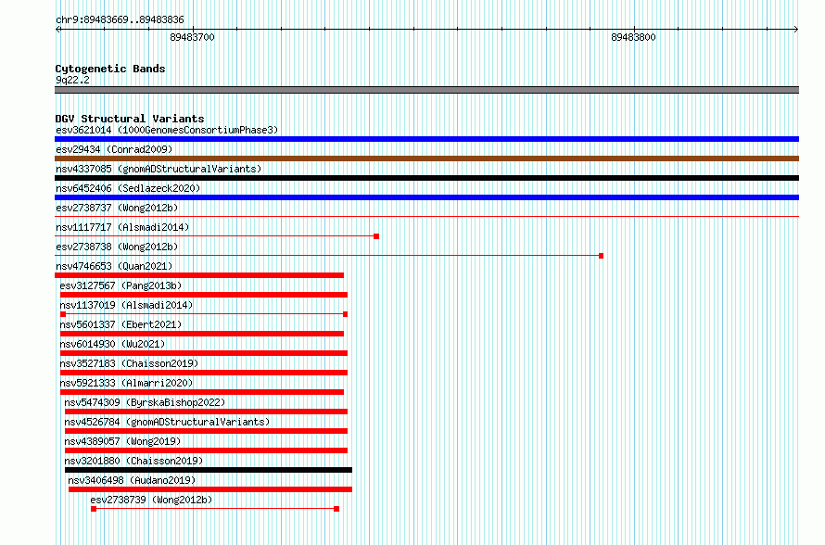Click the red bar for nsv3527183
This screenshot has height=545, width=825.
204,373
